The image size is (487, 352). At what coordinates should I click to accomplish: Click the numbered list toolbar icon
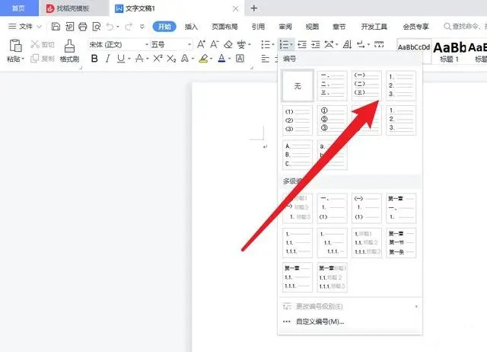[x=284, y=45]
